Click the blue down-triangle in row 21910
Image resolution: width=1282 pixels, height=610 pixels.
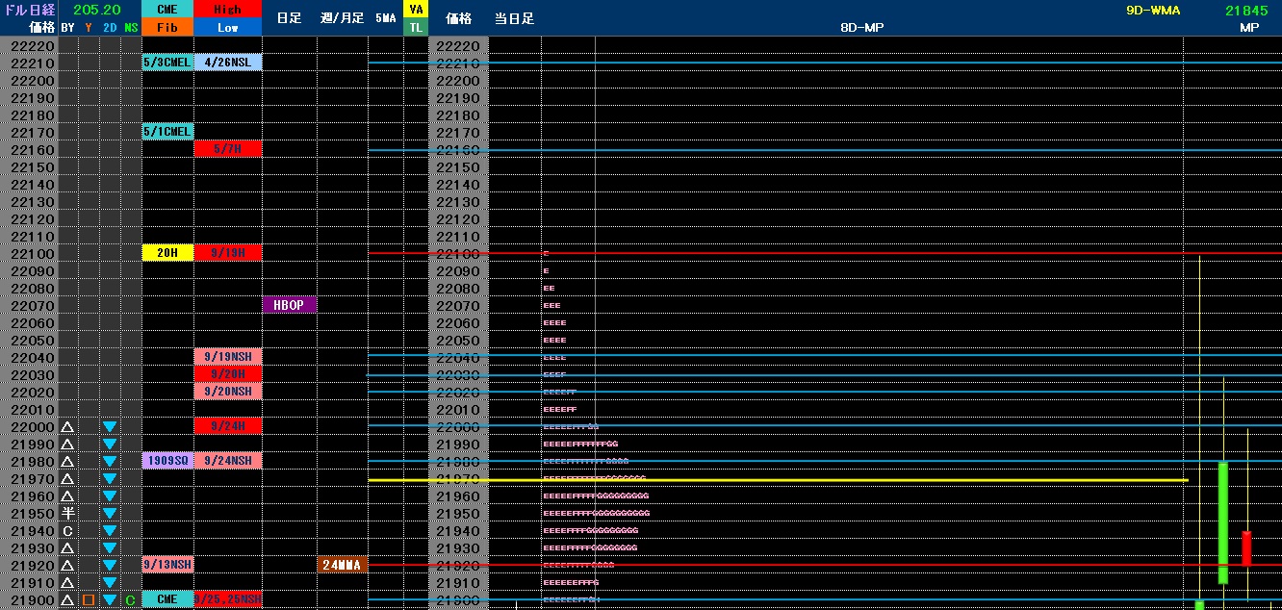110,582
